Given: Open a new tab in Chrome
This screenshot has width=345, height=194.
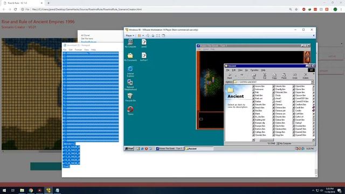Looking at the screenshot, I should click(49, 3).
